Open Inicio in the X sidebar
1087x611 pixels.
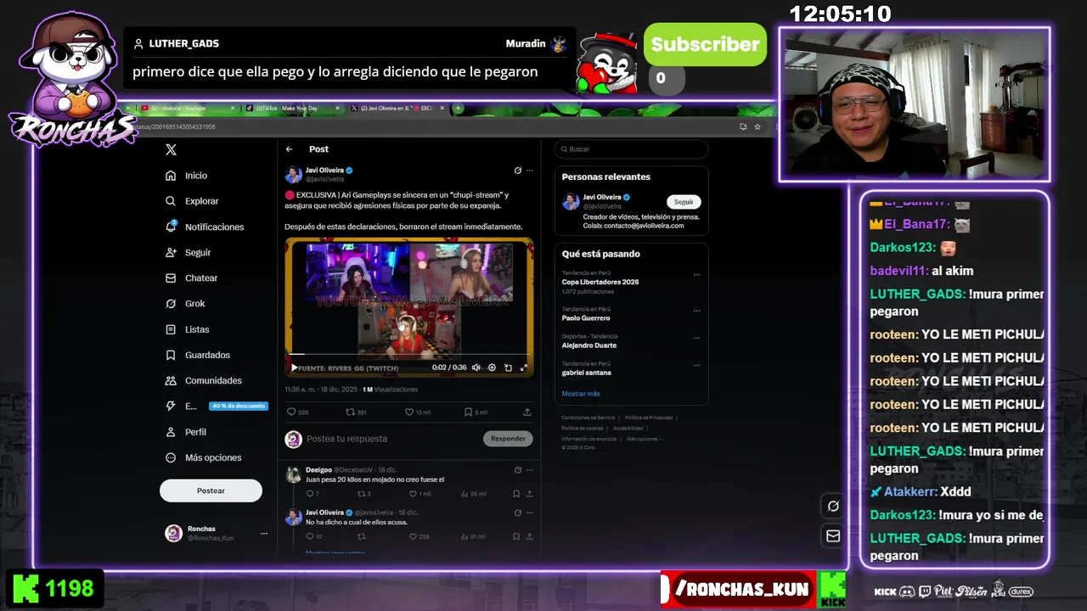tap(187, 176)
